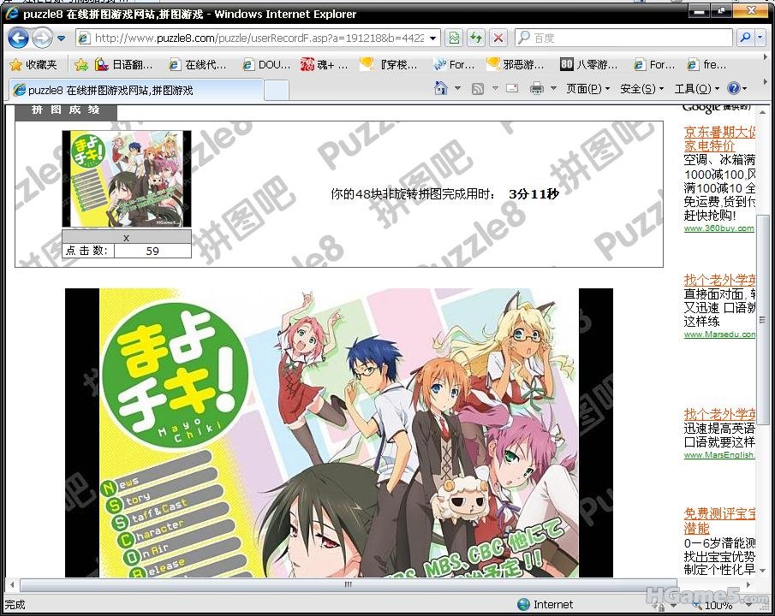Expand the feeds dropdown arrow
The image size is (775, 616).
coord(495,89)
